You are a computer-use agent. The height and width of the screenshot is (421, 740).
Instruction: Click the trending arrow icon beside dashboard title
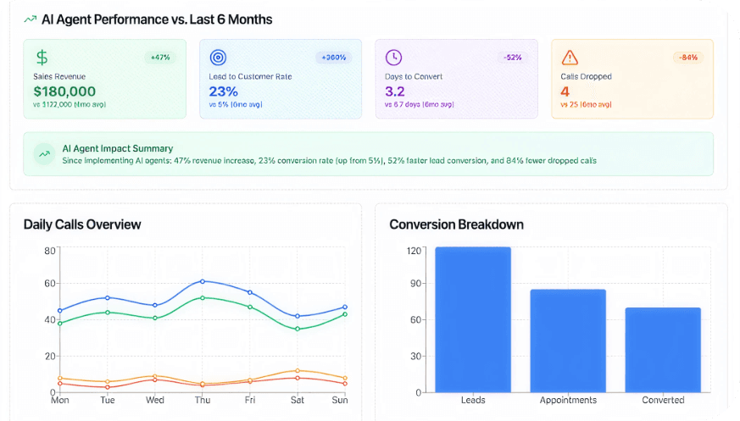(31, 19)
